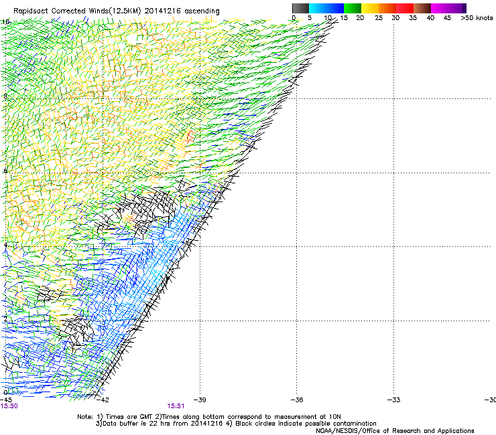The width and height of the screenshot is (496, 435).
Task: Click the gray 0-5 knots color swatch
Action: pos(300,8)
